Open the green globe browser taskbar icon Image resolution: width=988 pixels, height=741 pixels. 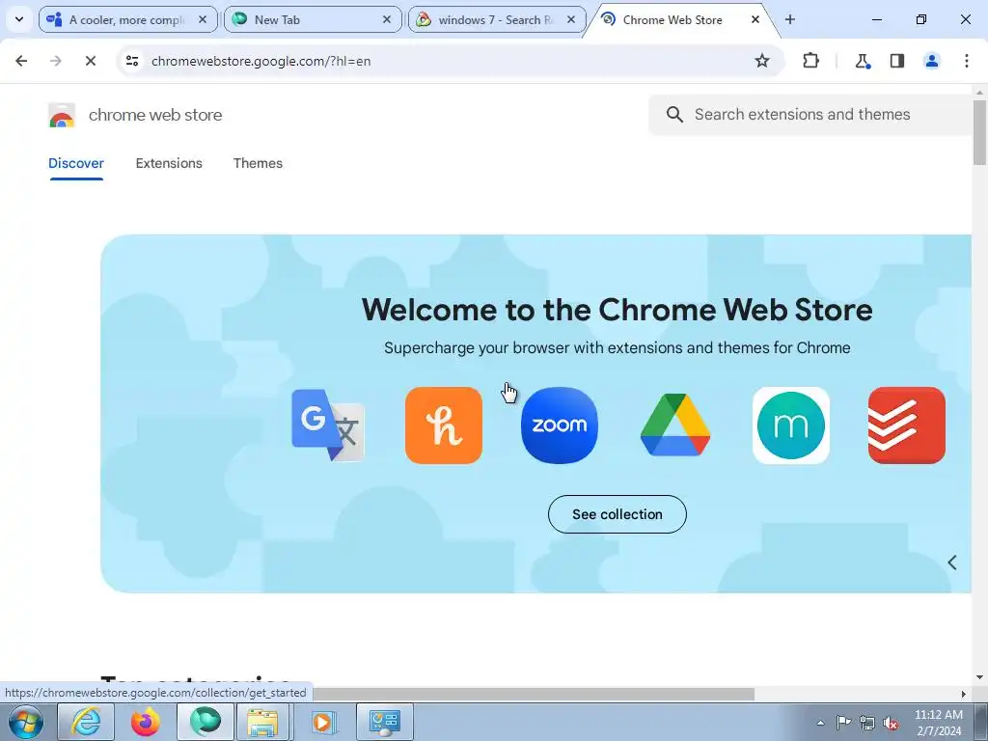pos(205,722)
